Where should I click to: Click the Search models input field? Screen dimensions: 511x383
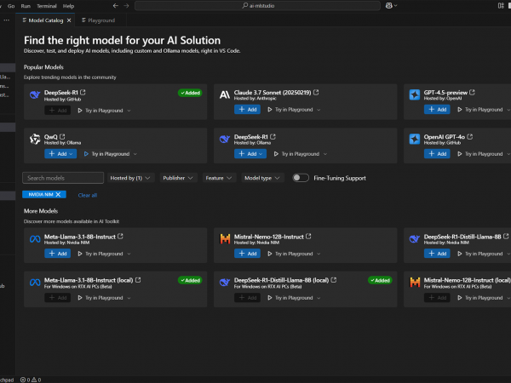63,178
